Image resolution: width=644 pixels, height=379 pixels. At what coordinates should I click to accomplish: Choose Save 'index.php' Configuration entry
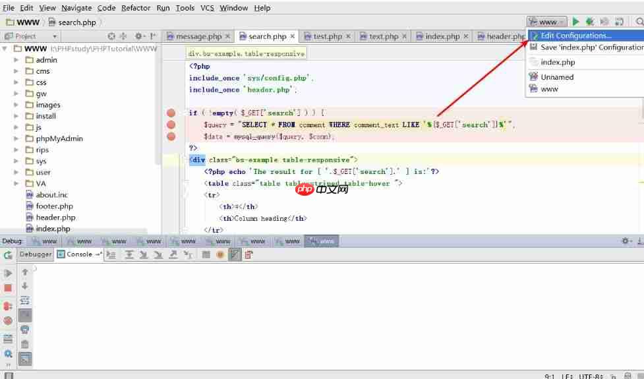point(586,47)
